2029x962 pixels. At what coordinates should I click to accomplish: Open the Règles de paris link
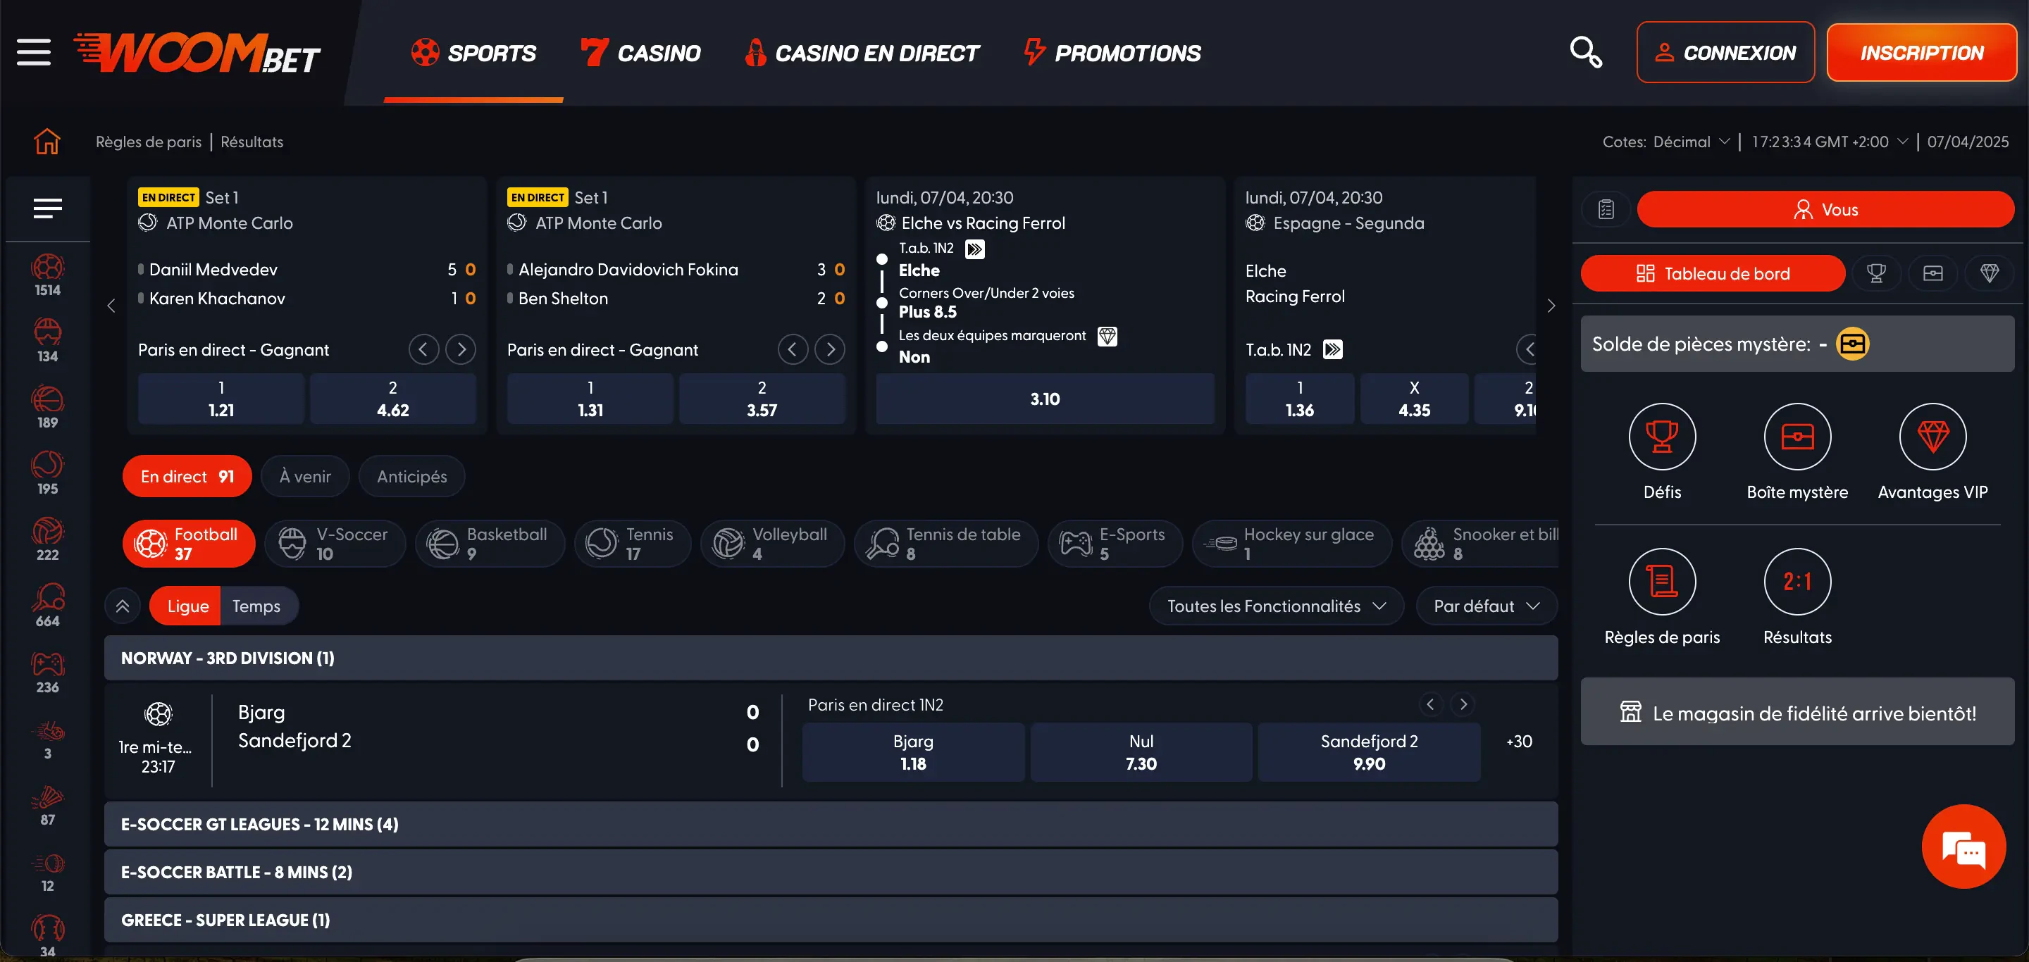[x=148, y=142]
